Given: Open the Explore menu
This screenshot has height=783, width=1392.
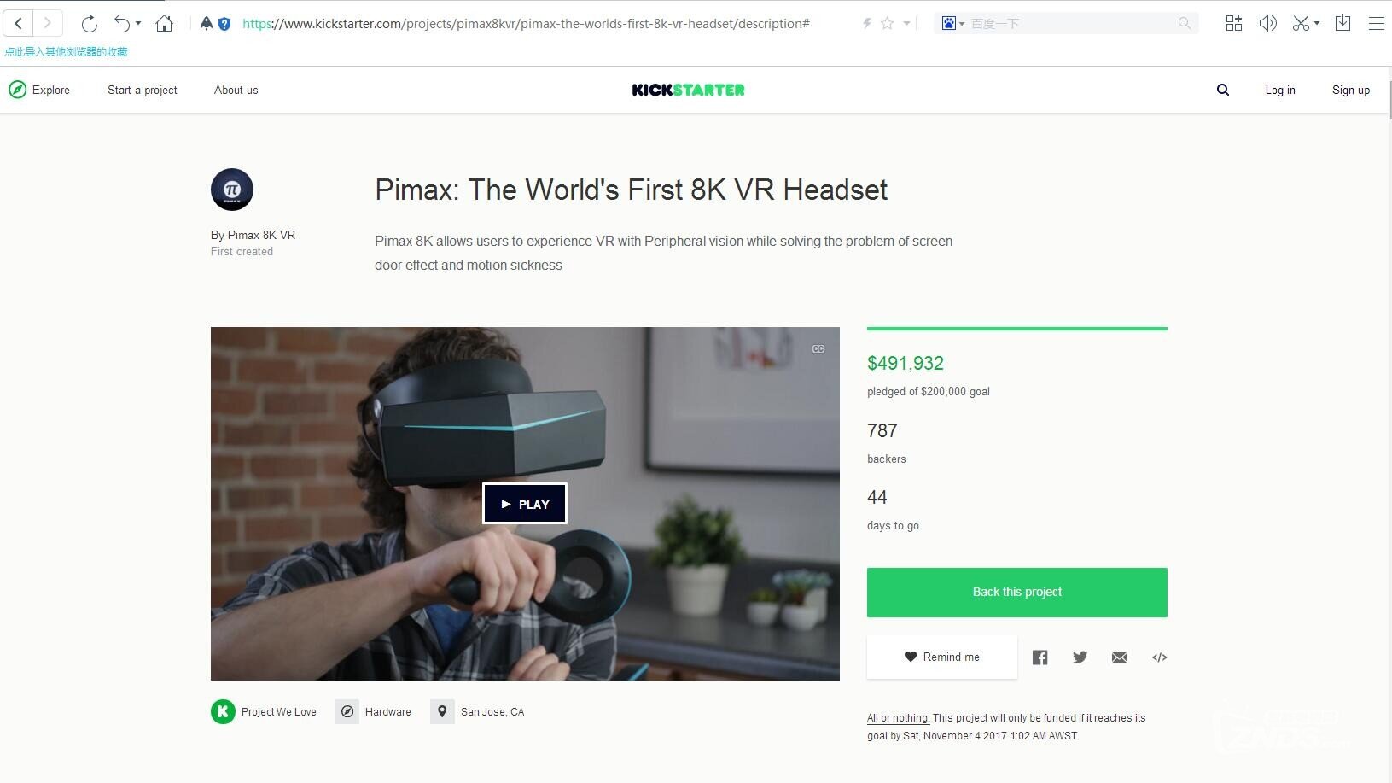Looking at the screenshot, I should [x=39, y=90].
